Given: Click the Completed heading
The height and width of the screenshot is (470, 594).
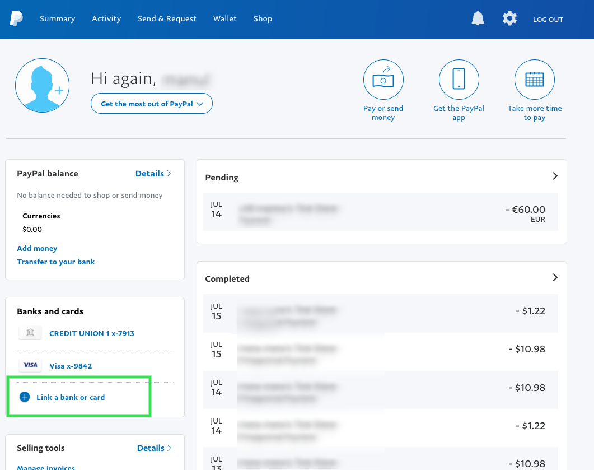Looking at the screenshot, I should pos(227,279).
